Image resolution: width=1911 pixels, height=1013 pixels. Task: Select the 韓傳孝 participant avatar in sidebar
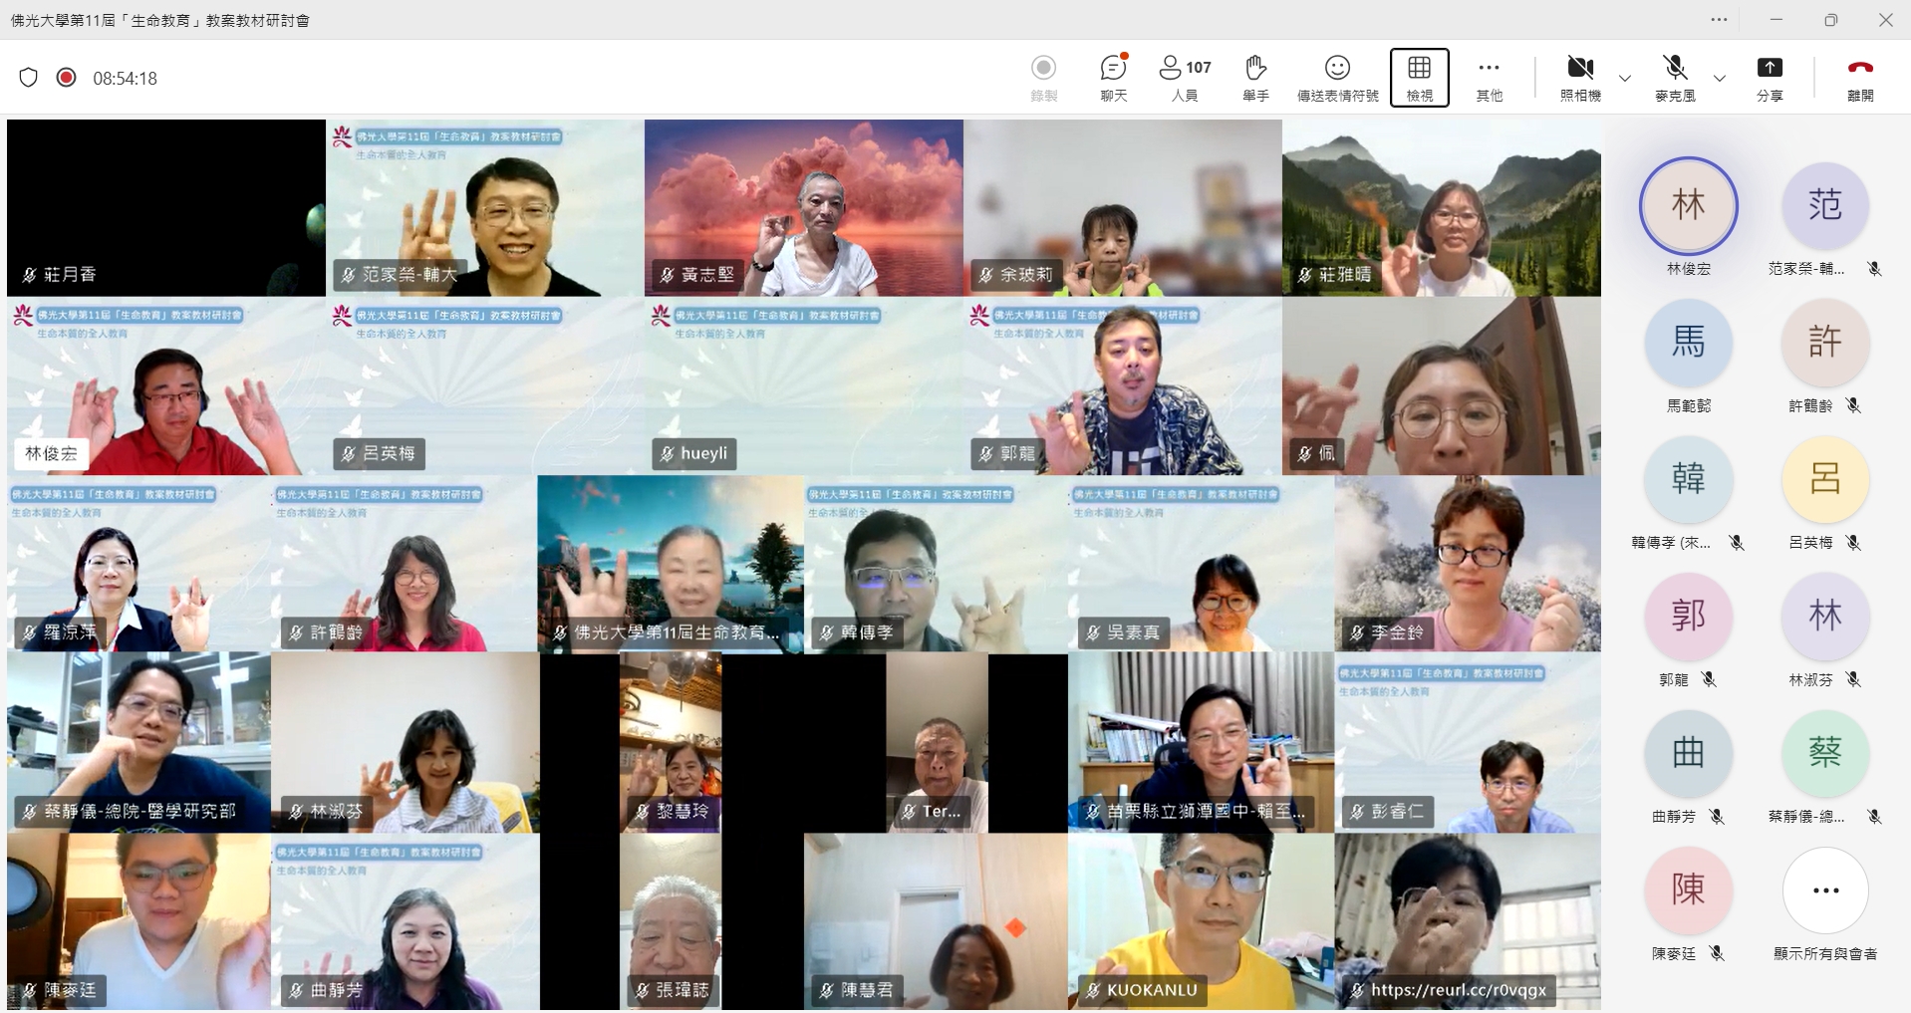pyautogui.click(x=1688, y=480)
